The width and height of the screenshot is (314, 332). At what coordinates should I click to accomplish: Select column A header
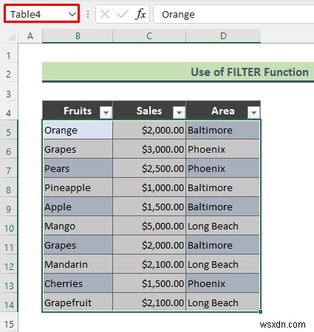[30, 36]
